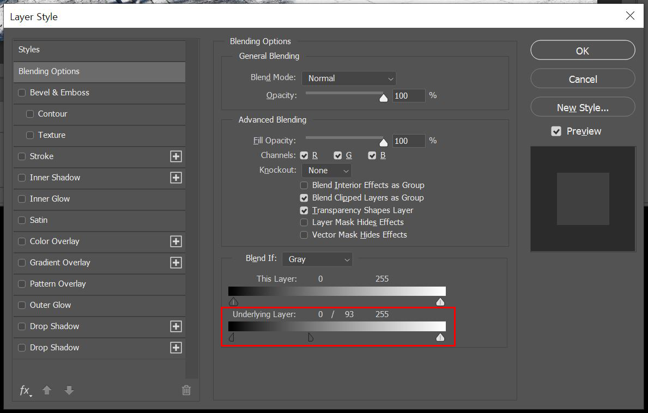Turn on Inner Shadow checkbox
This screenshot has width=648, height=413.
click(x=22, y=178)
